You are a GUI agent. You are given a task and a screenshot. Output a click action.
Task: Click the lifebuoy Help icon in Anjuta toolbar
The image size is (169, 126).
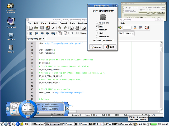147,28
